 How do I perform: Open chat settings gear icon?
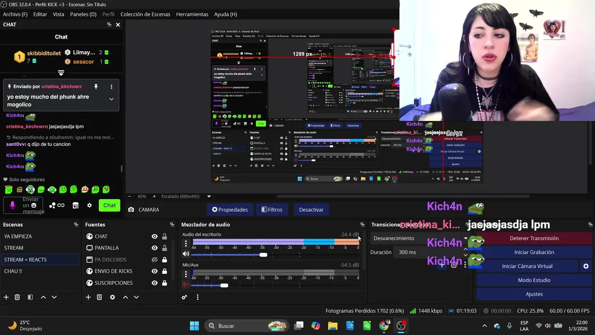(x=89, y=205)
